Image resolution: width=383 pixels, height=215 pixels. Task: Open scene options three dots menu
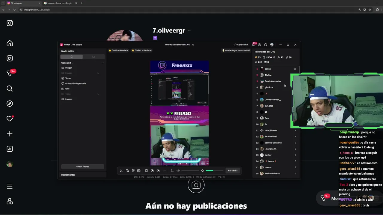[x=103, y=63]
